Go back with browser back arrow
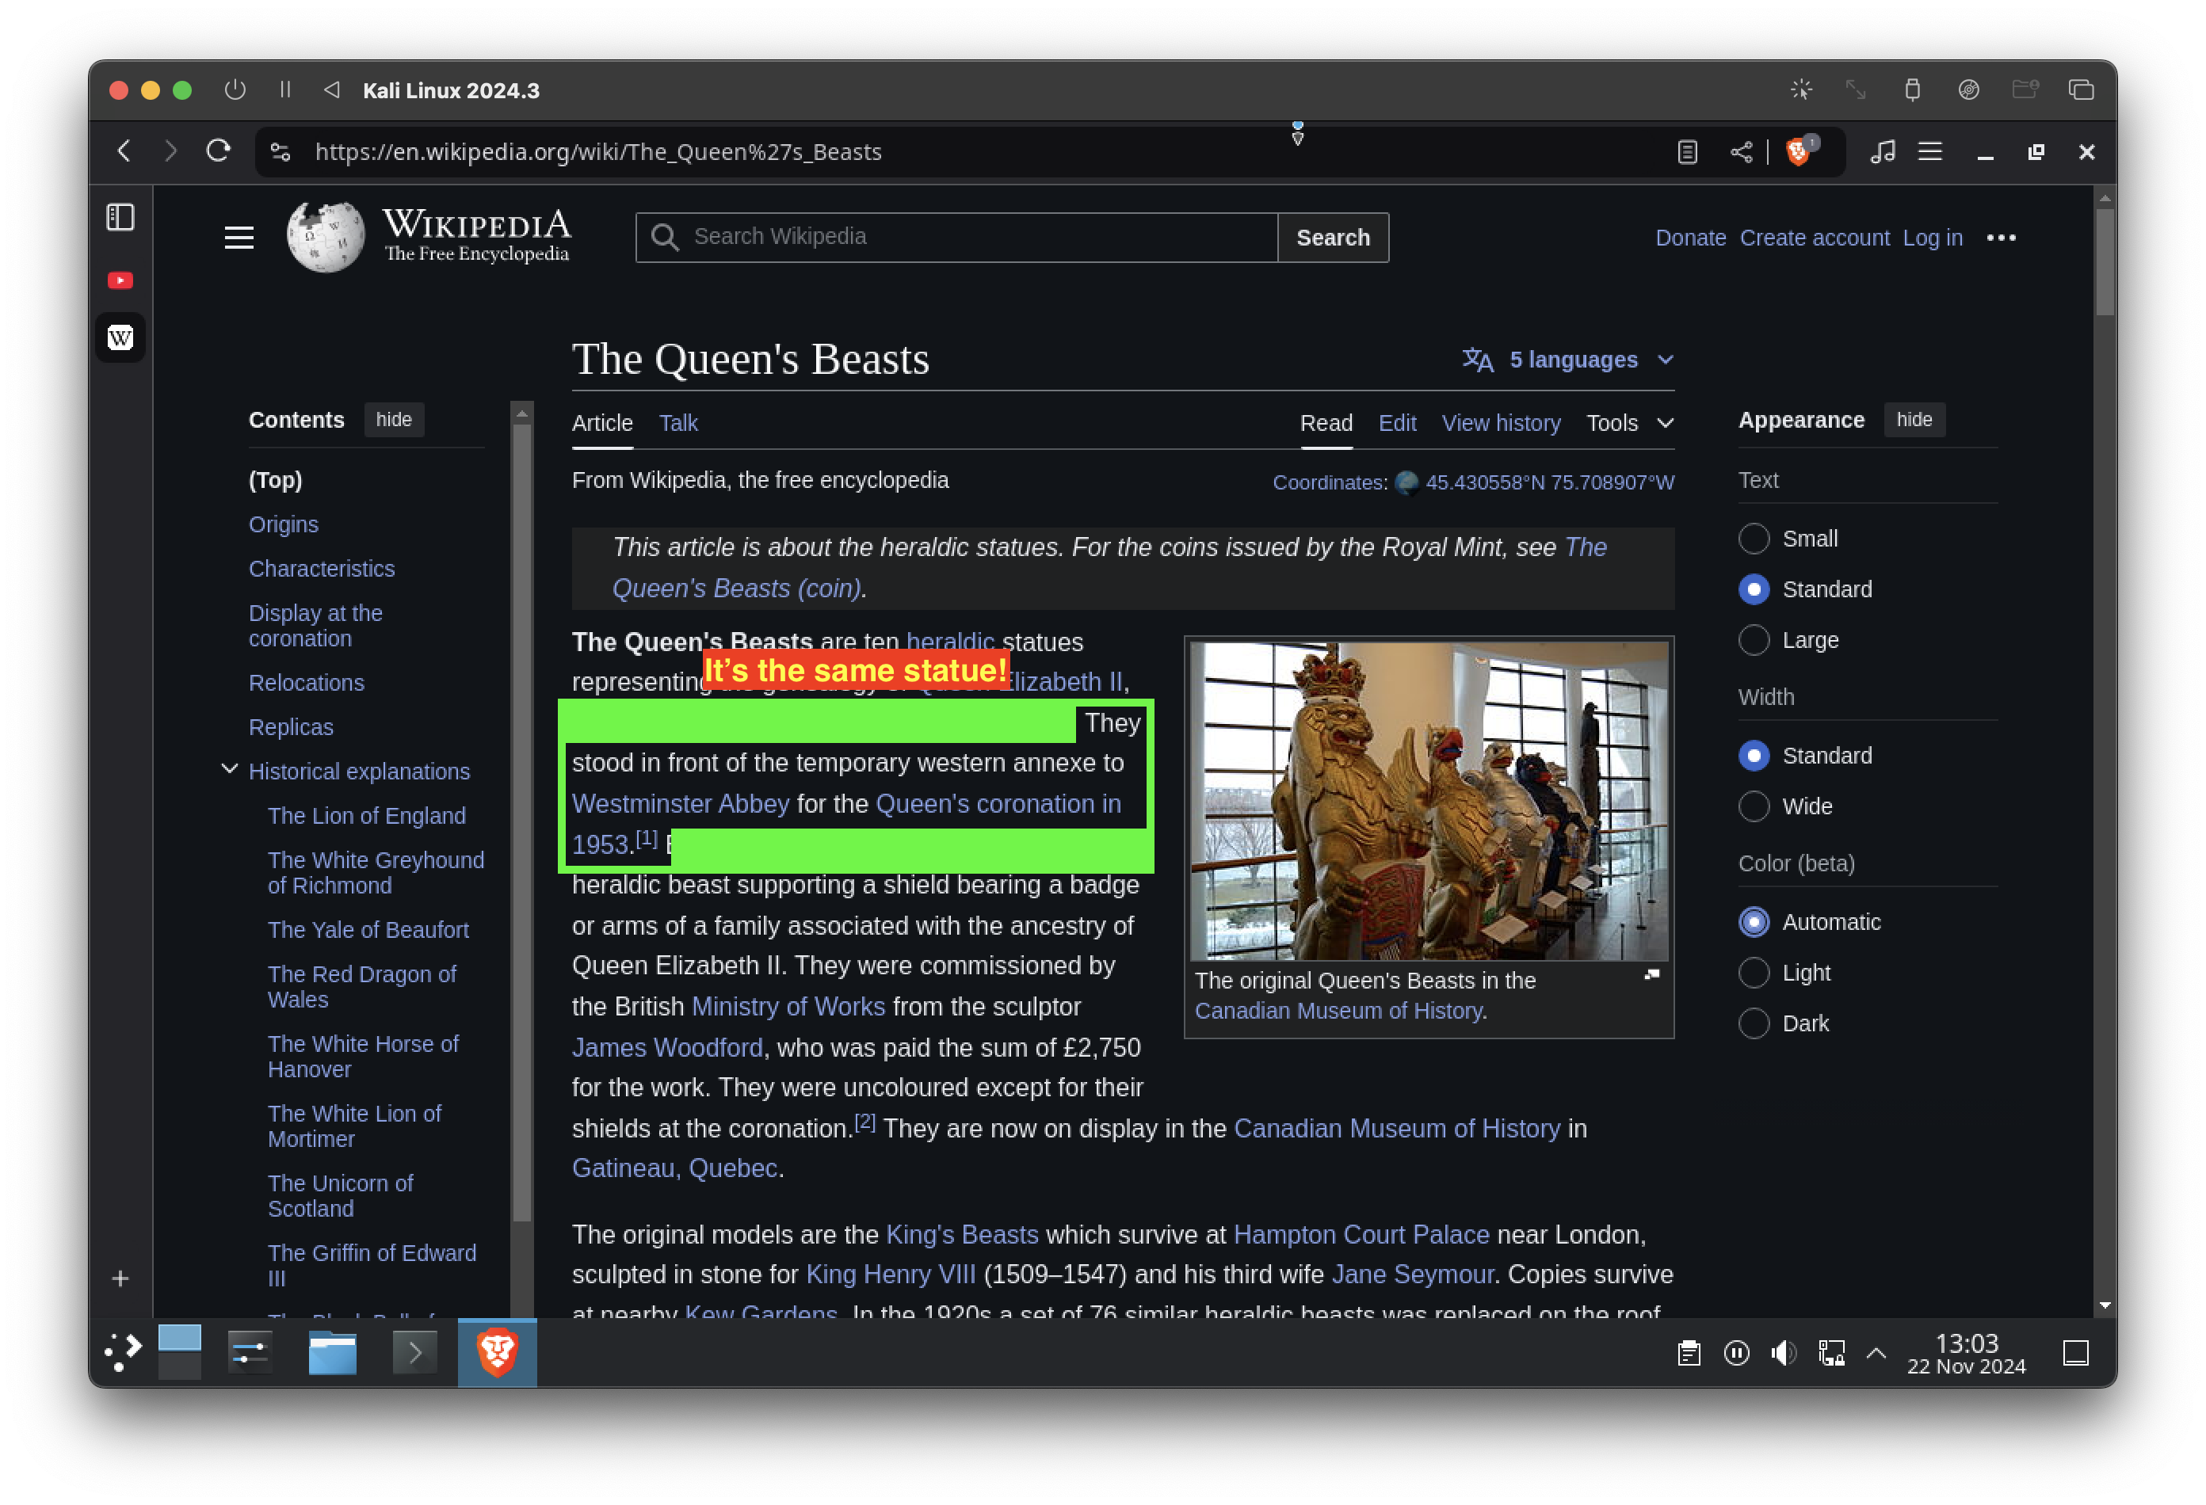Image resolution: width=2206 pixels, height=1505 pixels. tap(124, 152)
